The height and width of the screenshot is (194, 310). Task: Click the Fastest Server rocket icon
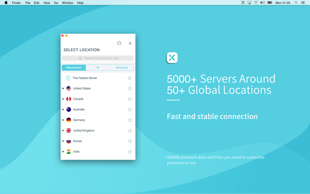tap(68, 78)
